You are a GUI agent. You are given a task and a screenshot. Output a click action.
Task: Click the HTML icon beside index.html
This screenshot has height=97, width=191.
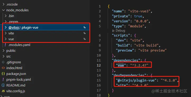pos(3,68)
